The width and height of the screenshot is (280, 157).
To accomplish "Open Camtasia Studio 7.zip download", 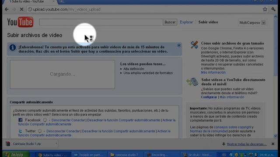I will (27, 144).
